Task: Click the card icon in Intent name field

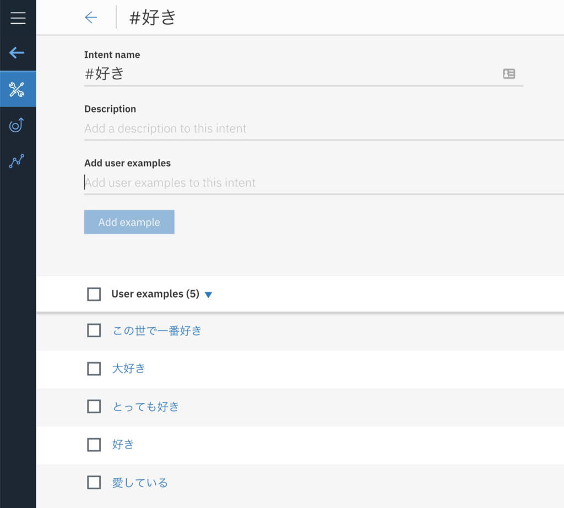Action: (508, 74)
